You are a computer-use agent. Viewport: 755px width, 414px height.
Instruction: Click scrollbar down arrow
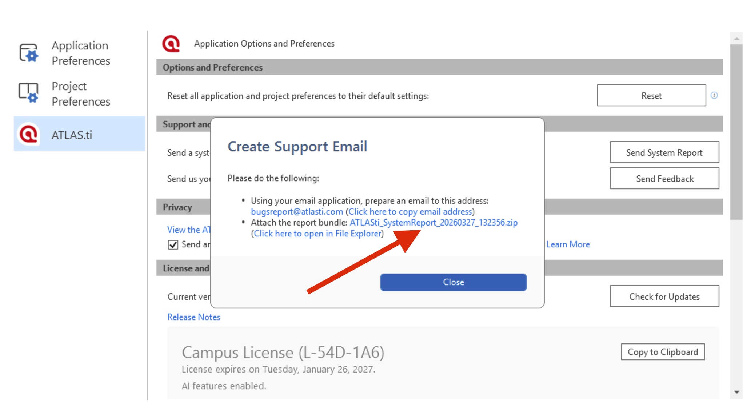point(736,392)
